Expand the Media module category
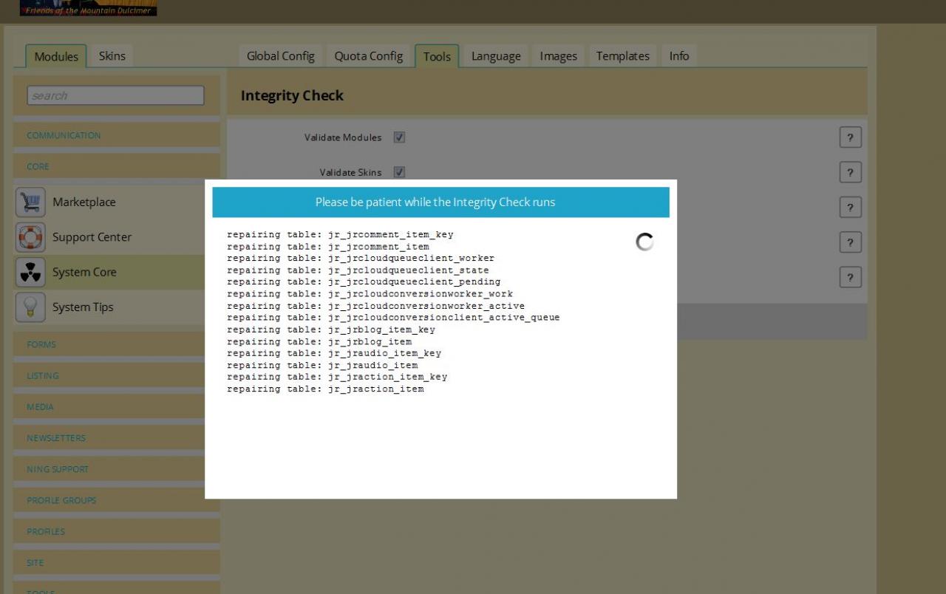The height and width of the screenshot is (594, 946). (40, 407)
